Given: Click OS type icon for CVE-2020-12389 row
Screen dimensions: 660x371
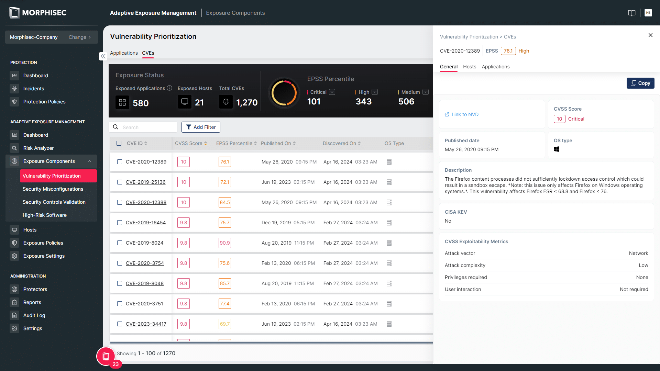Looking at the screenshot, I should click(389, 162).
